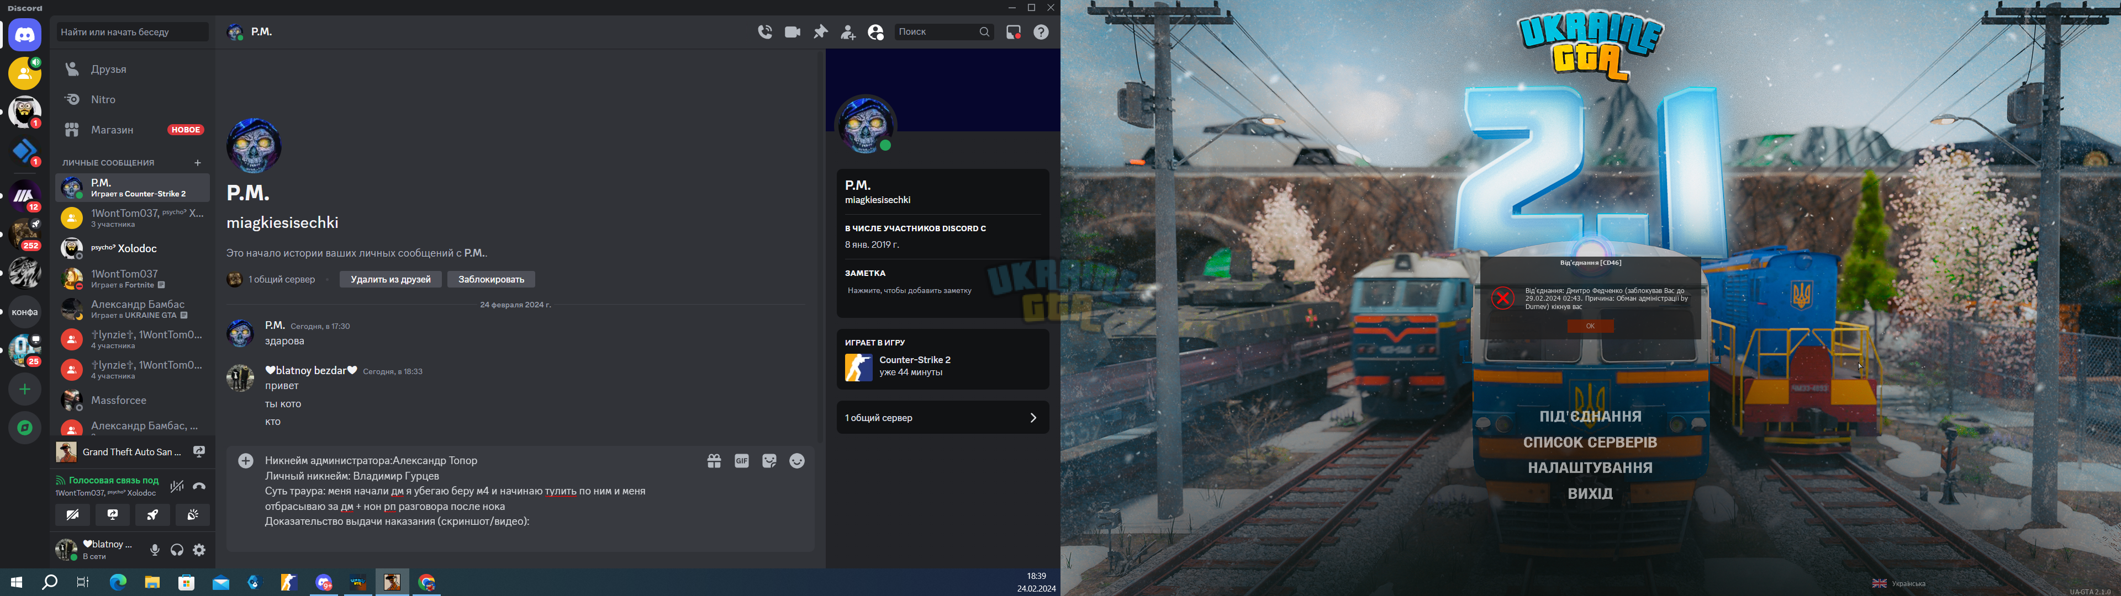
Task: Add a new server with plus icon
Action: (25, 390)
